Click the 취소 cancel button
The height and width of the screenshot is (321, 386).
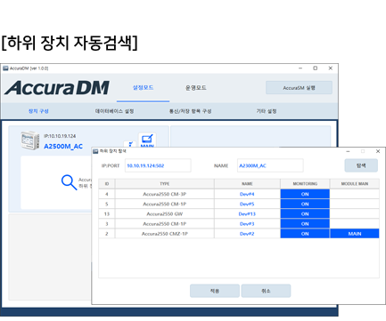[x=266, y=291]
